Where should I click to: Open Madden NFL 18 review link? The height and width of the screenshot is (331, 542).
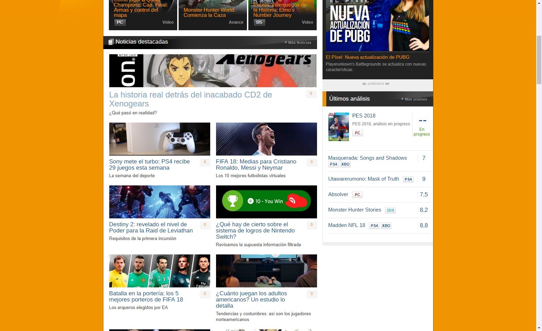(x=347, y=225)
